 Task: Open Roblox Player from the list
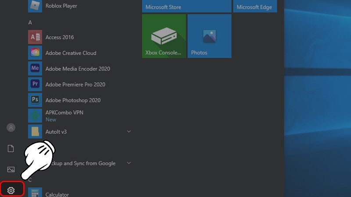[61, 6]
